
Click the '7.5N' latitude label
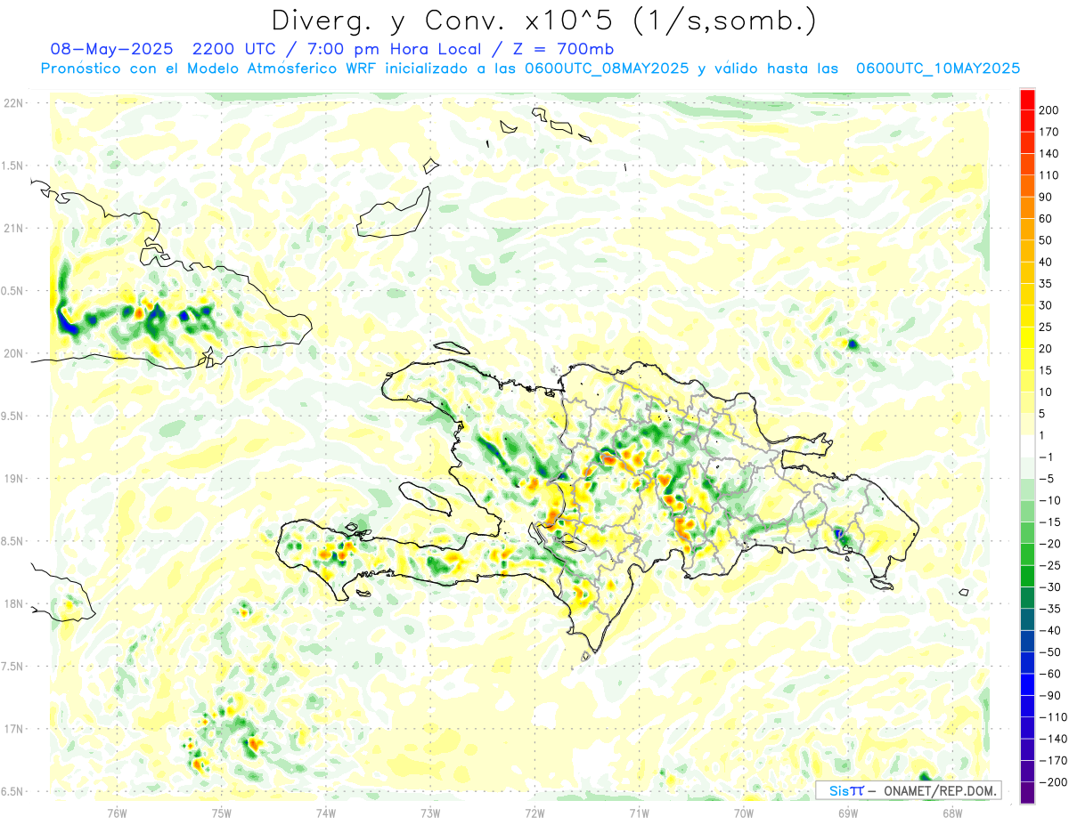[12, 667]
